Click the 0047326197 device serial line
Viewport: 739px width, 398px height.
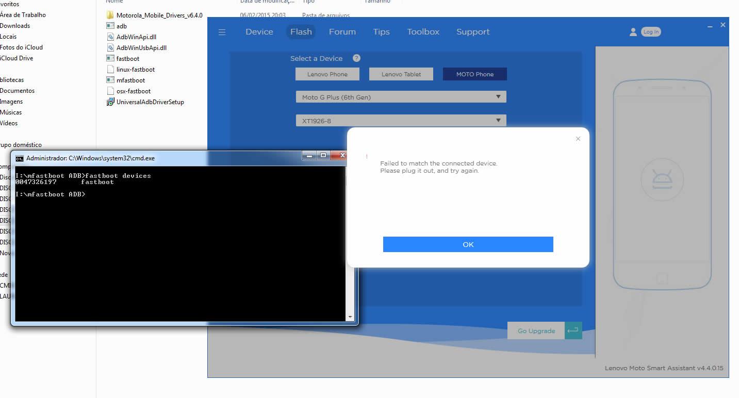pos(64,182)
